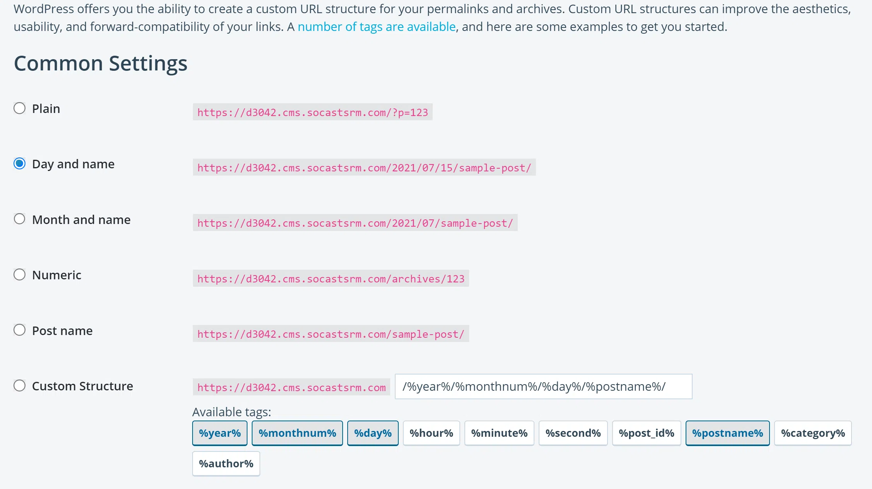
Task: Toggle the %postname% tag button
Action: (727, 433)
